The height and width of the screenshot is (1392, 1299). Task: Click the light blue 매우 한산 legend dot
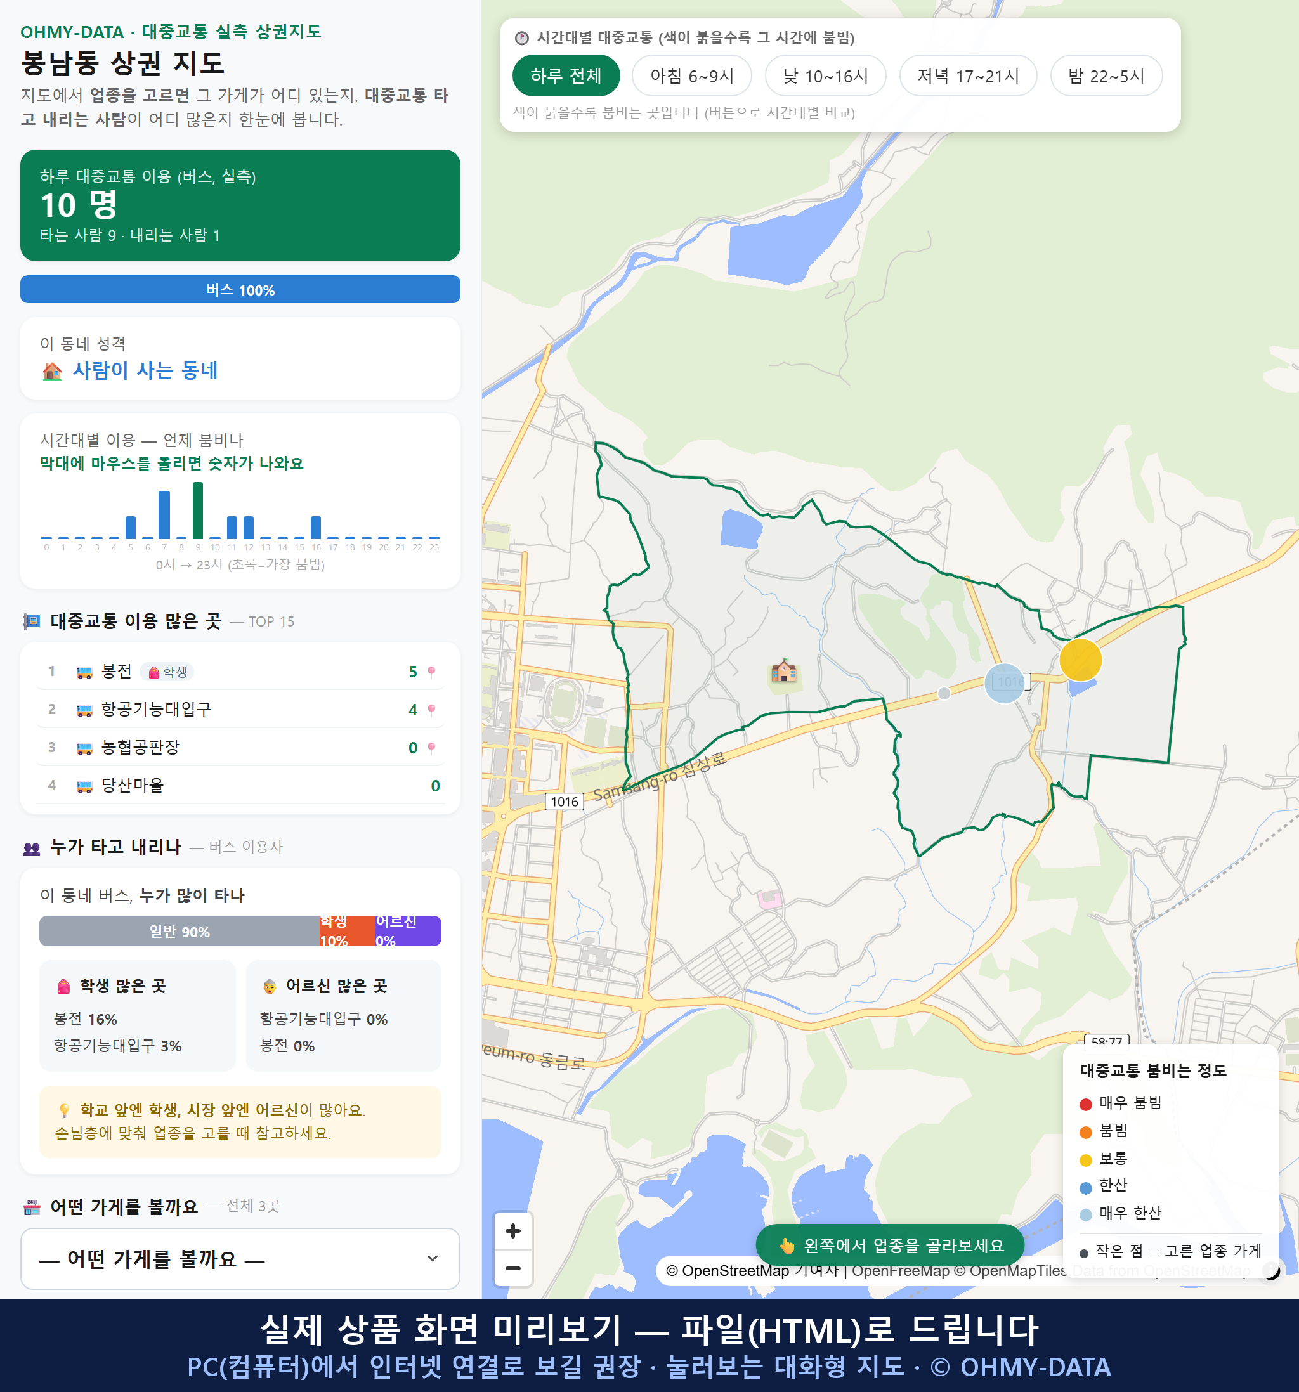pyautogui.click(x=1086, y=1215)
